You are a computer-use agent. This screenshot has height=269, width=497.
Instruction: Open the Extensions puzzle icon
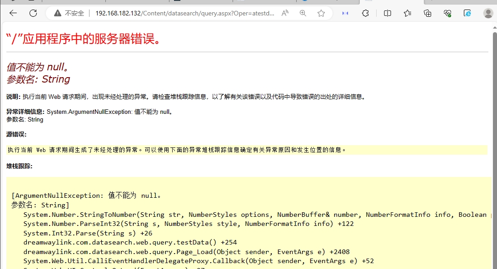pyautogui.click(x=365, y=13)
